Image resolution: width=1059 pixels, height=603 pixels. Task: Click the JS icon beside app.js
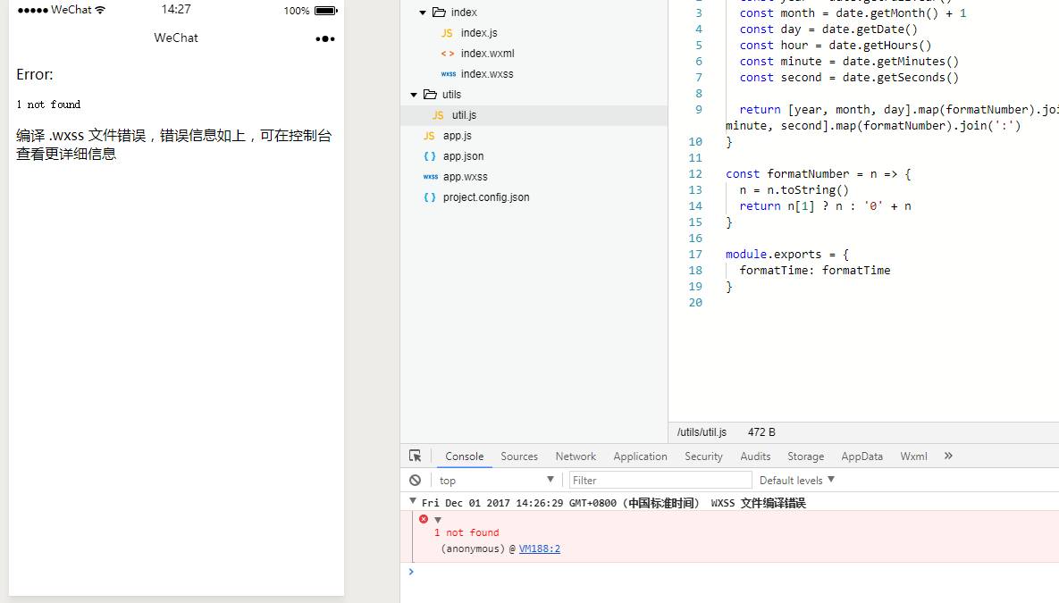pyautogui.click(x=430, y=136)
